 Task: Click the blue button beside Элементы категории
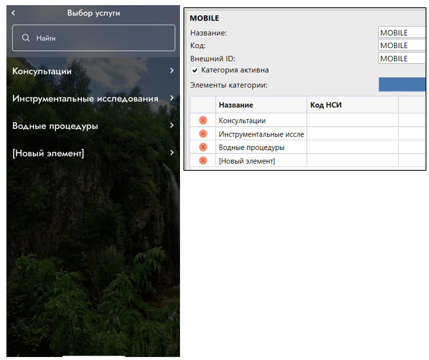coord(402,84)
